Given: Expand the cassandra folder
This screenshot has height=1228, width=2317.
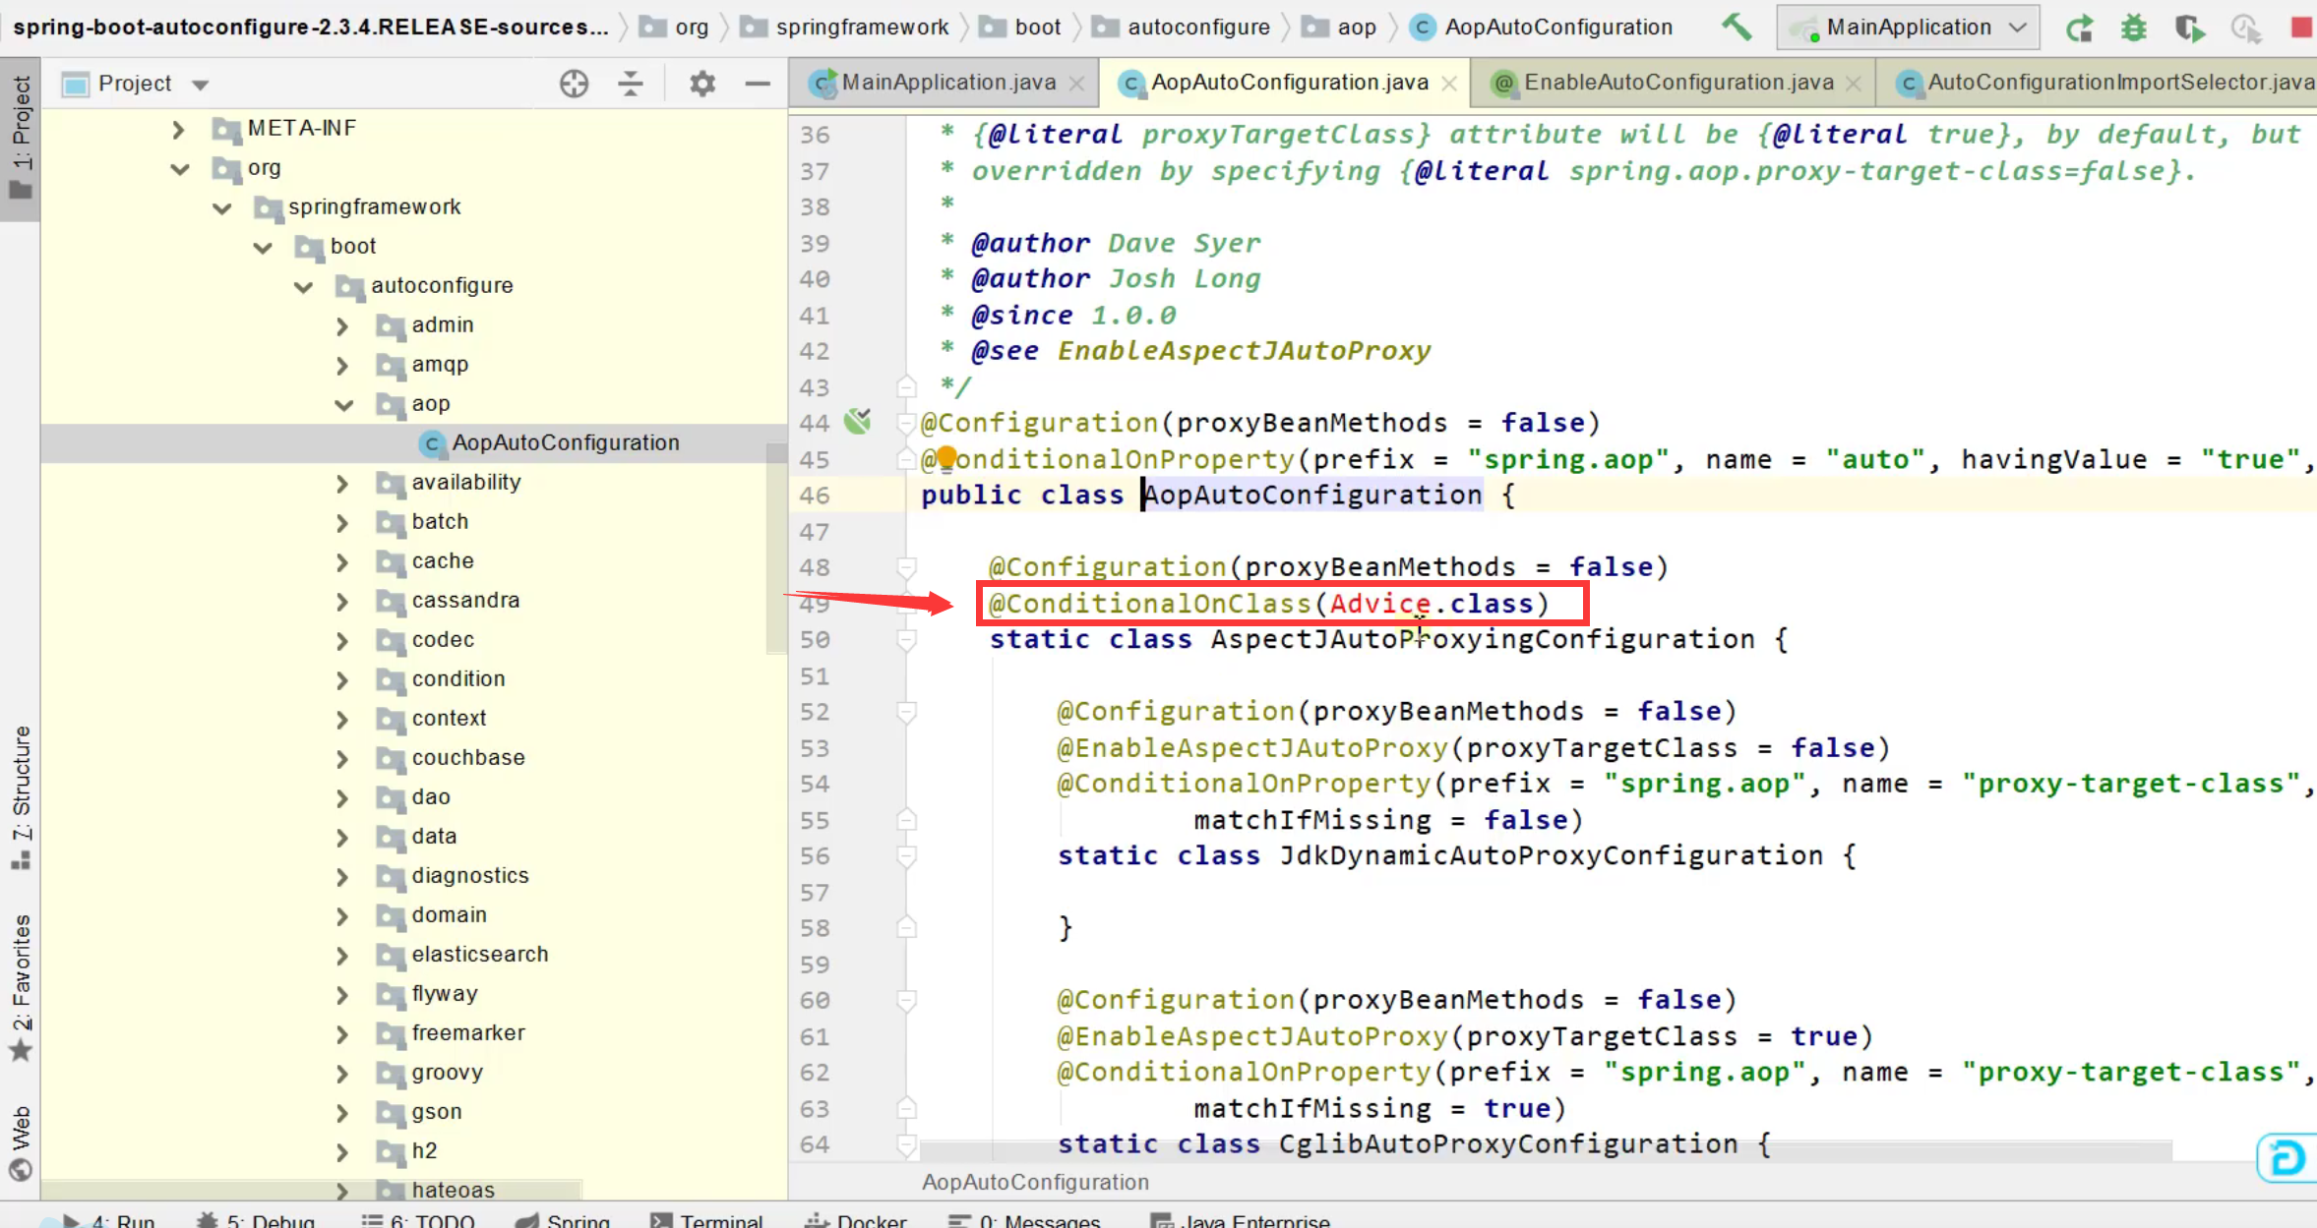Looking at the screenshot, I should pyautogui.click(x=341, y=601).
